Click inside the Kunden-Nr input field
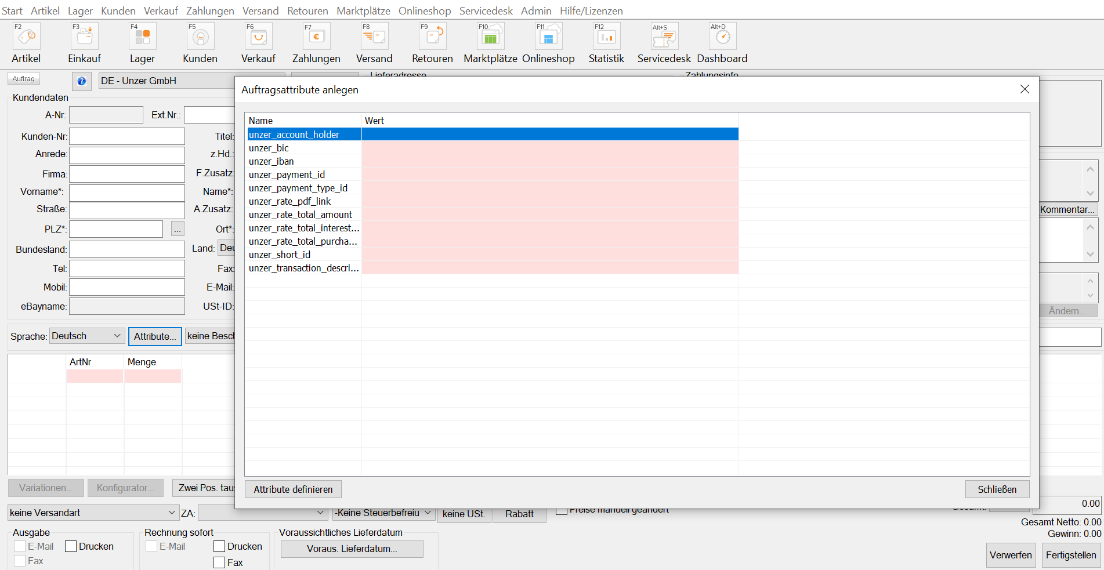1104x570 pixels. pos(126,136)
